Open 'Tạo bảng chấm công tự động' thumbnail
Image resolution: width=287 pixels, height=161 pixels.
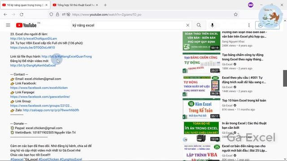tap(201, 63)
